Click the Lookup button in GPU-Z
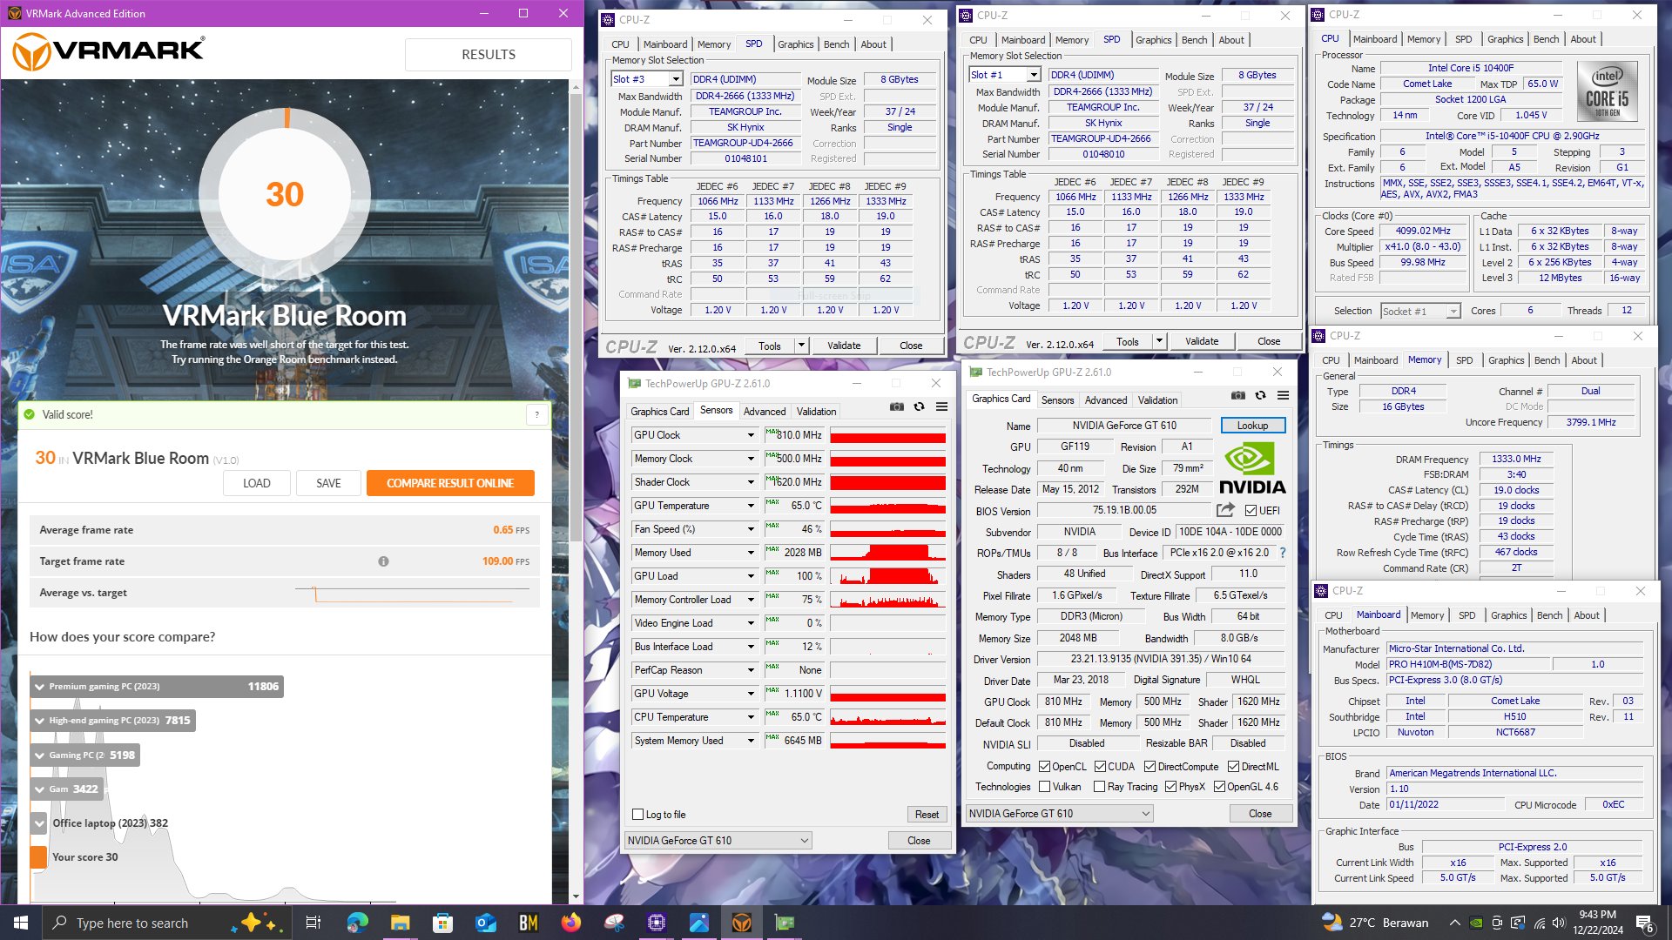This screenshot has width=1672, height=940. tap(1252, 426)
